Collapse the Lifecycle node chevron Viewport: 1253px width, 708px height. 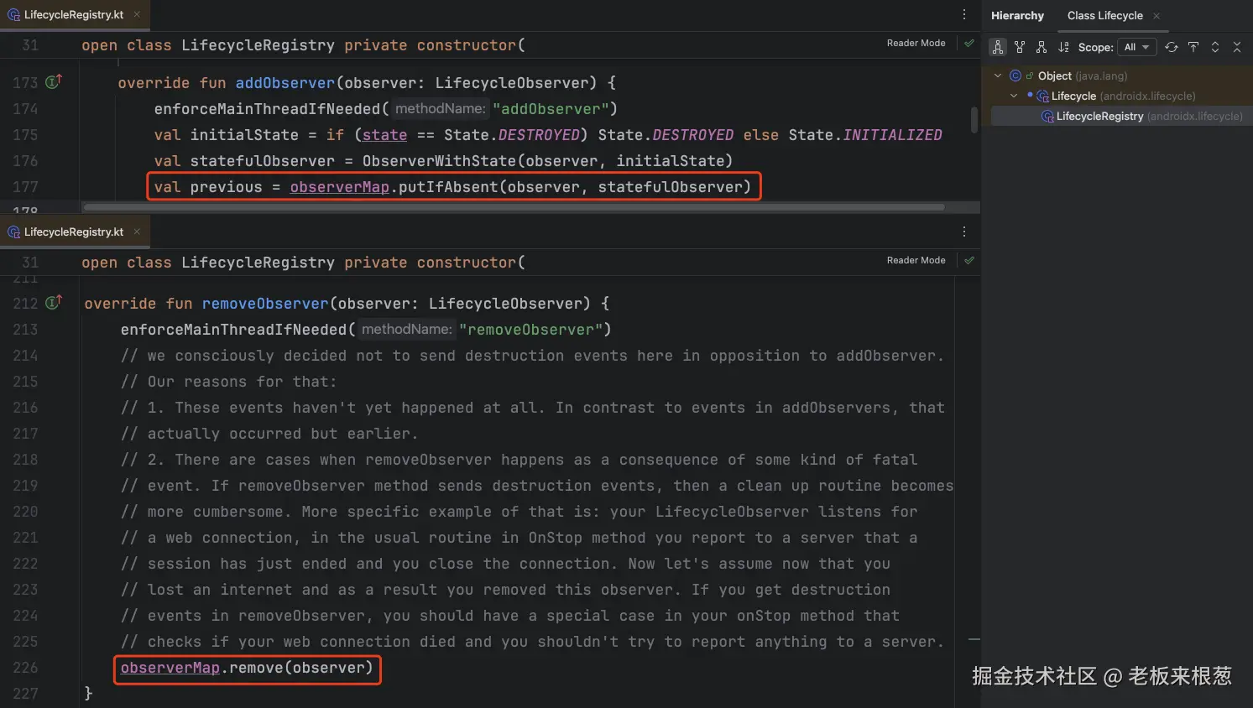point(1014,96)
